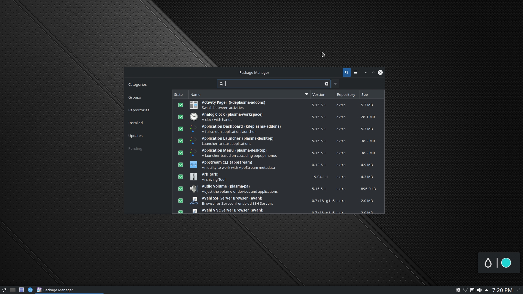Open the panel configuration sliders icon

(x=519, y=290)
